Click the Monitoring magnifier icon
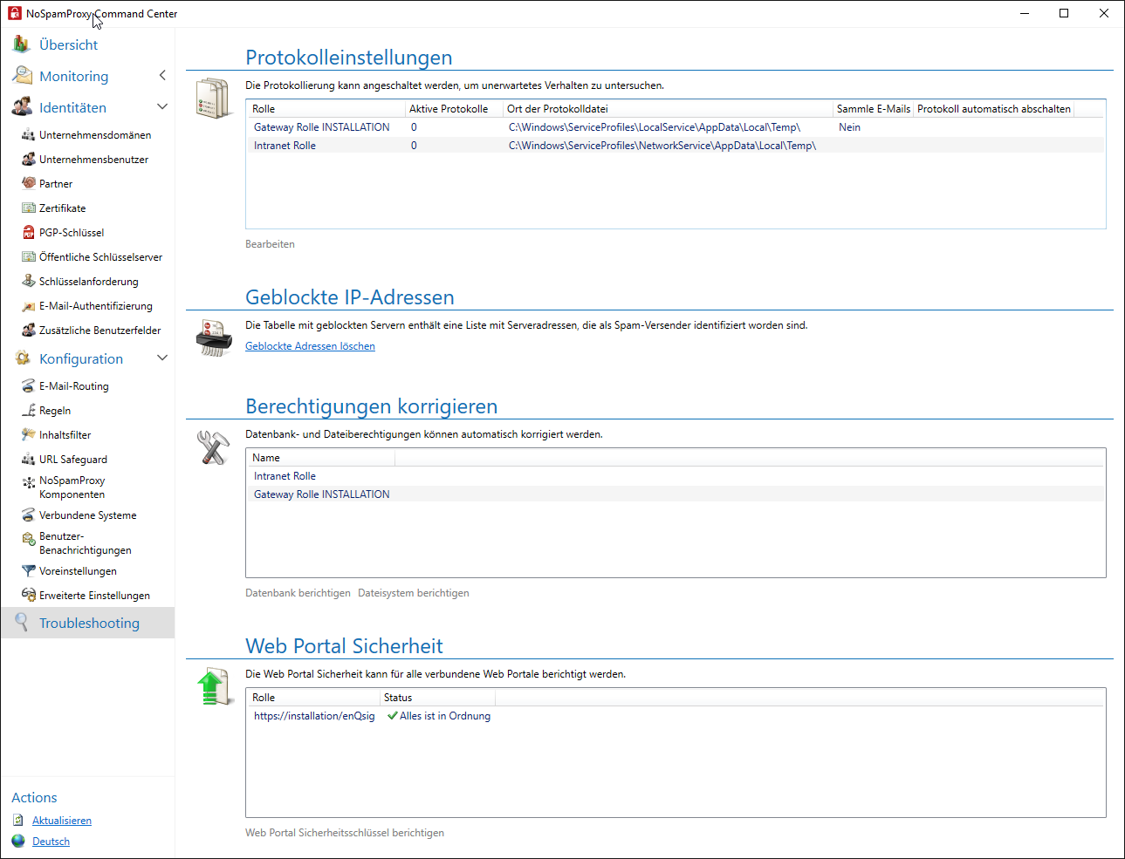Viewport: 1125px width, 859px height. 22,76
